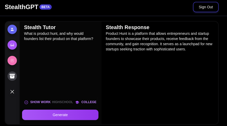This screenshot has height=126, width=227.
Task: Select the COLLEGE level
Action: (89, 102)
